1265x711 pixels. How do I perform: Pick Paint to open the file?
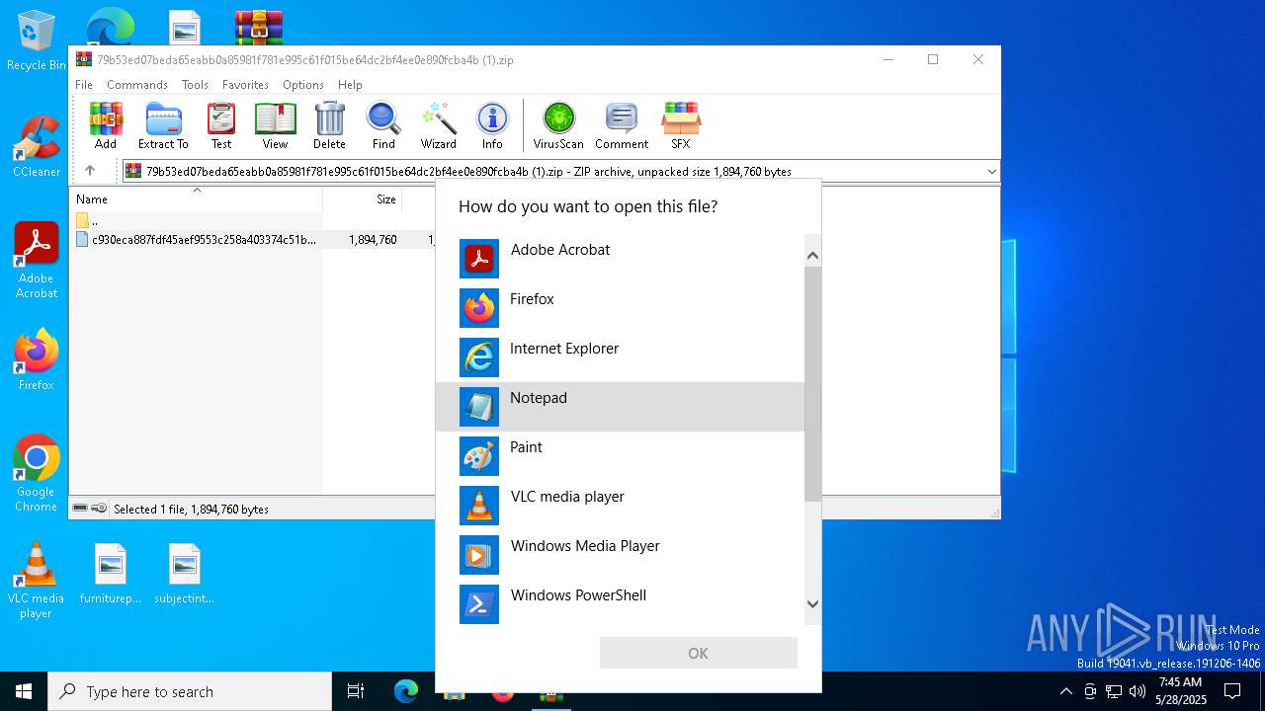621,456
